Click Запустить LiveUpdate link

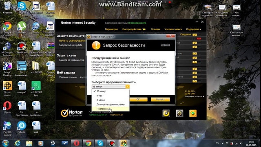[x=71, y=45]
